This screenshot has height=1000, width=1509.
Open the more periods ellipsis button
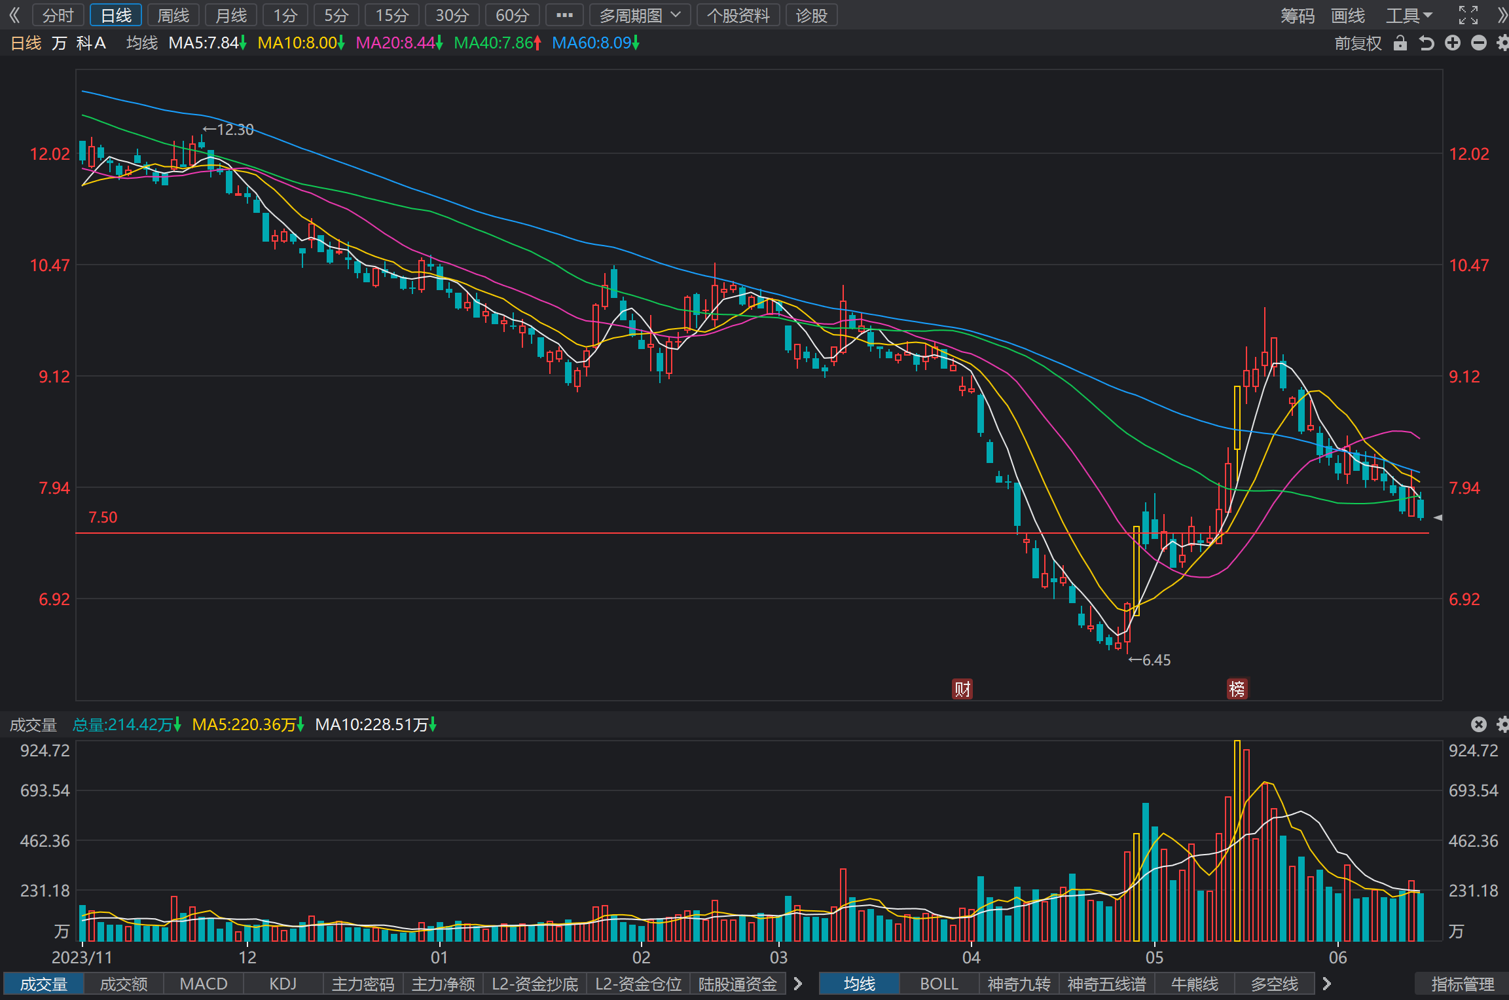pyautogui.click(x=564, y=14)
